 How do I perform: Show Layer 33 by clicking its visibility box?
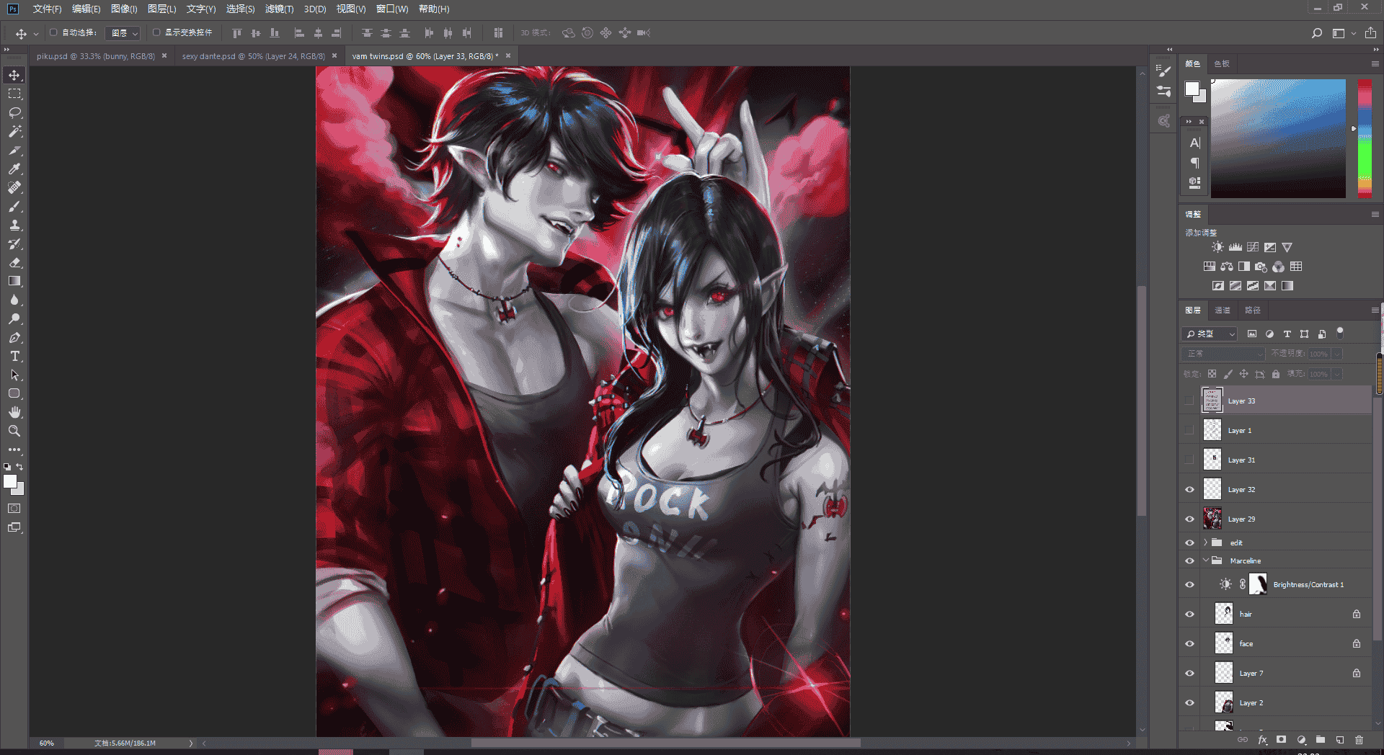(x=1189, y=401)
